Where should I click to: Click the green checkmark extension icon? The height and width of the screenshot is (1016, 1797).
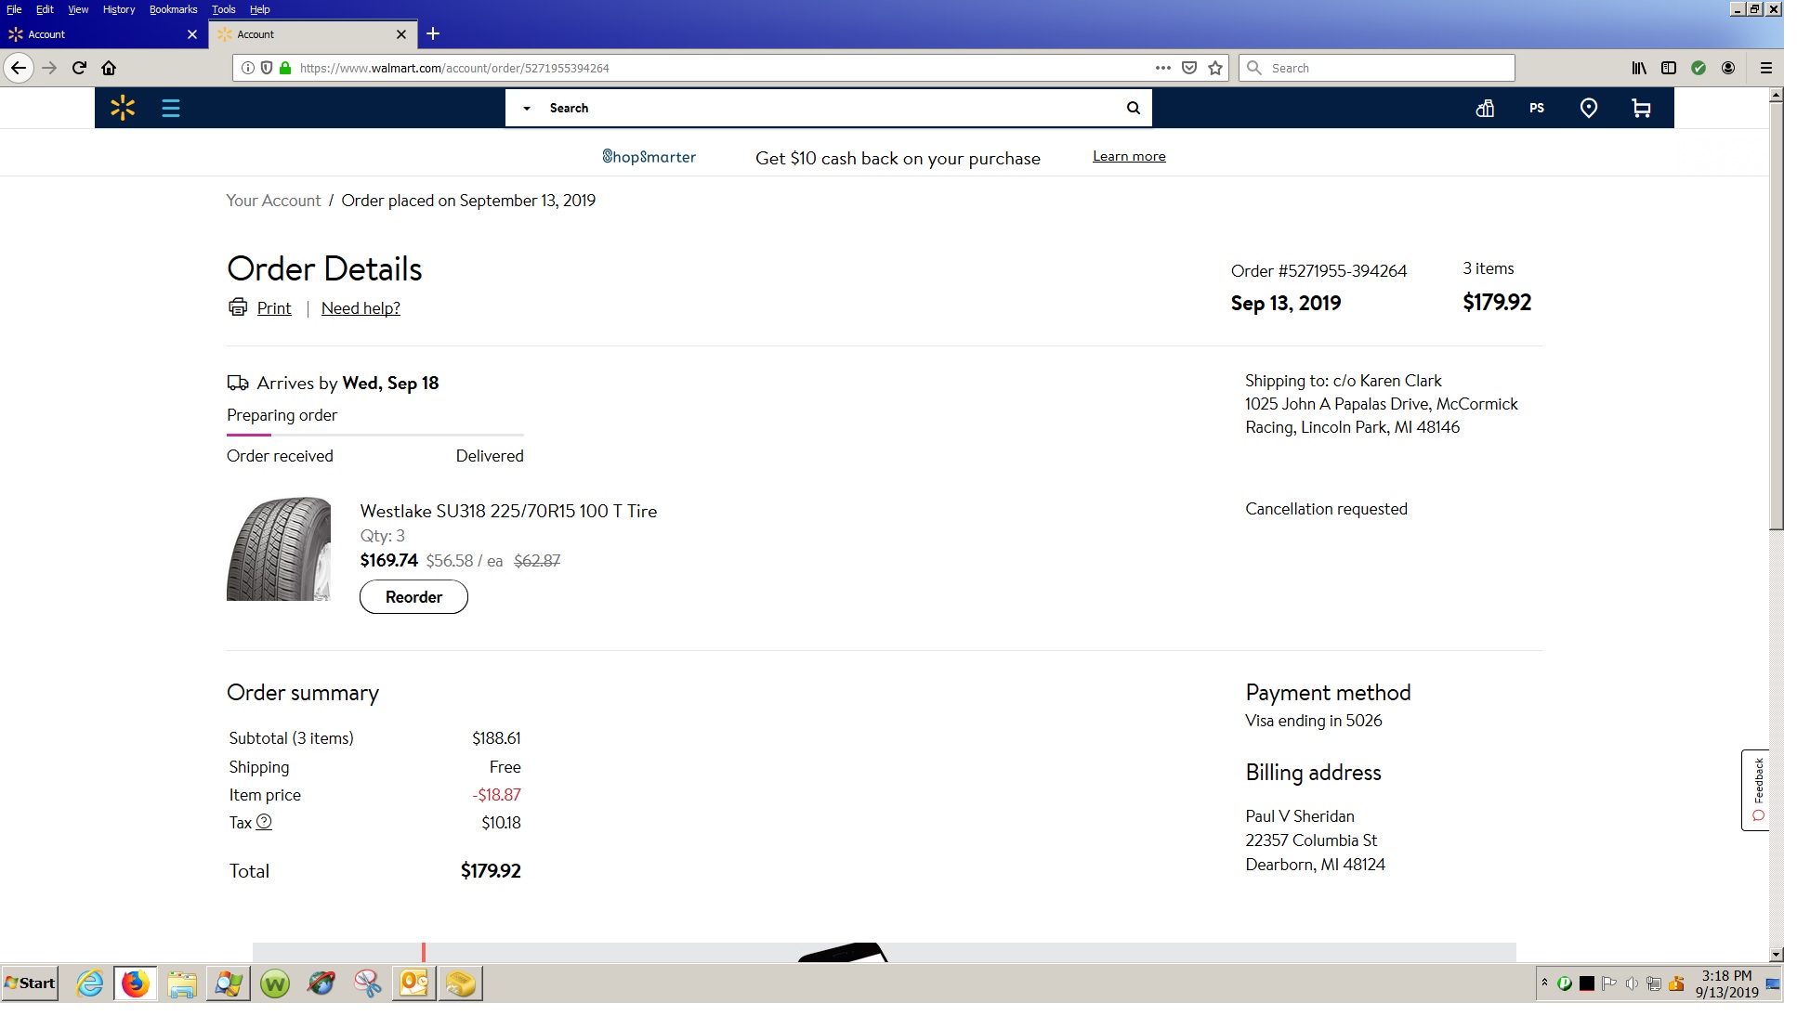click(x=1699, y=68)
